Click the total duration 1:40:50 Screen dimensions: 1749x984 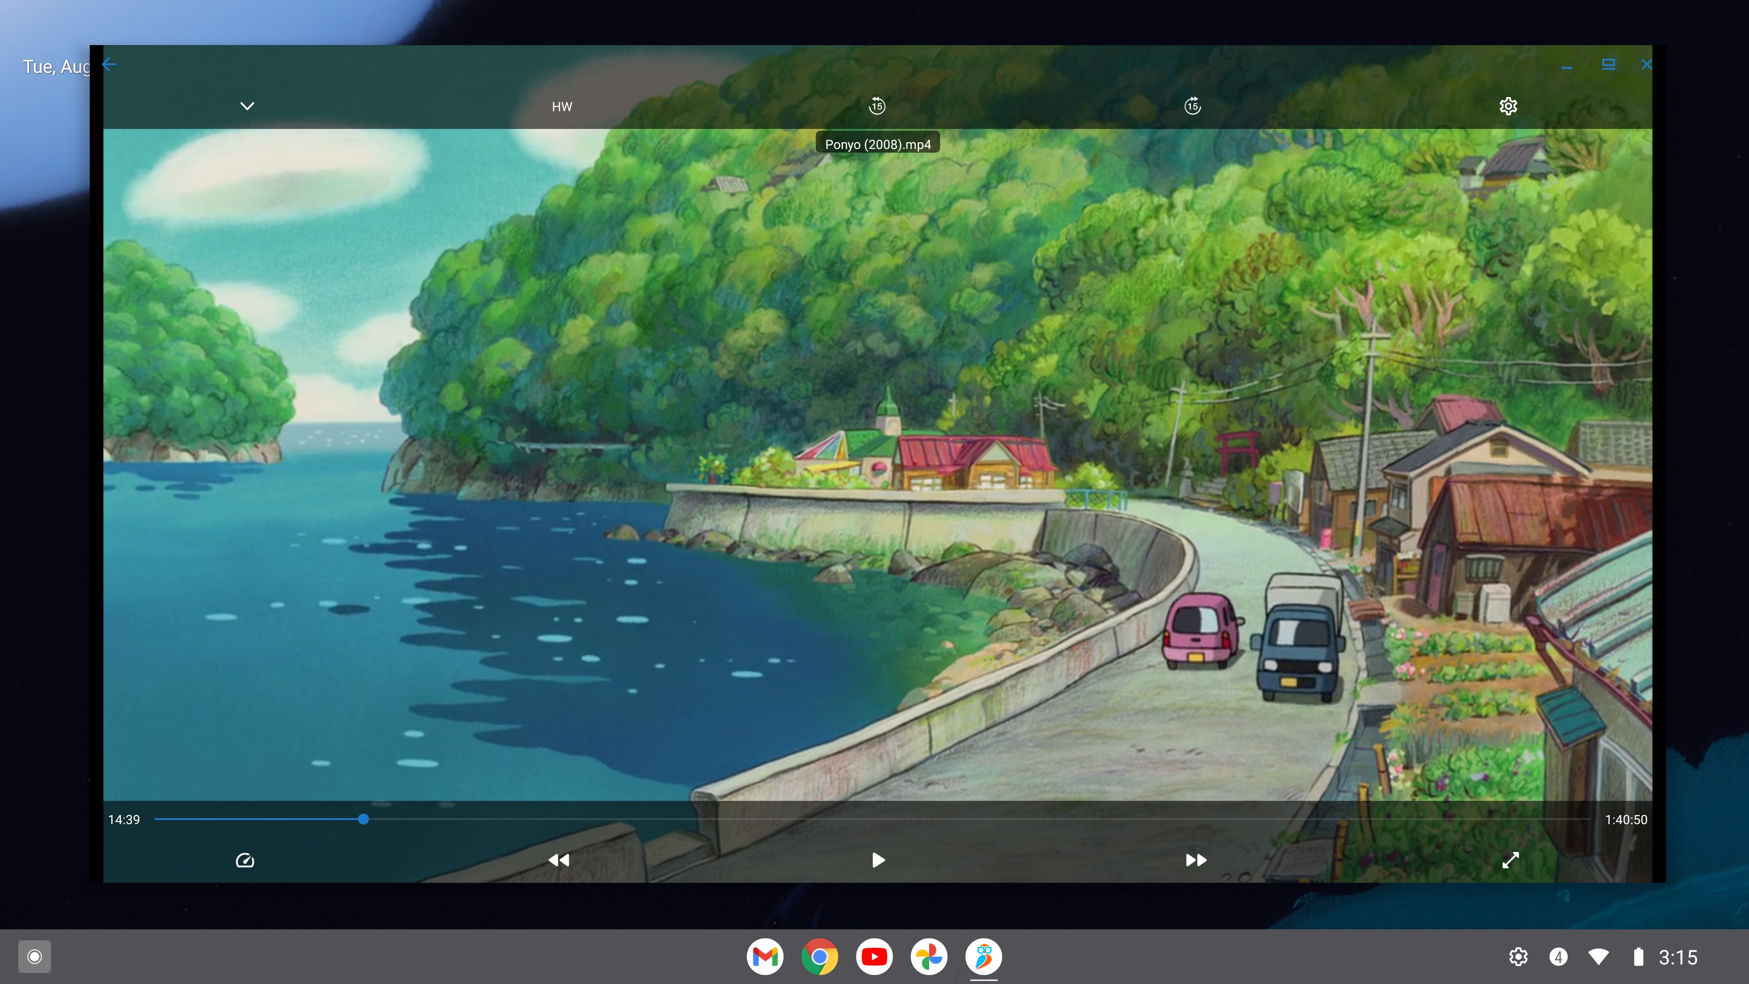pyautogui.click(x=1626, y=820)
